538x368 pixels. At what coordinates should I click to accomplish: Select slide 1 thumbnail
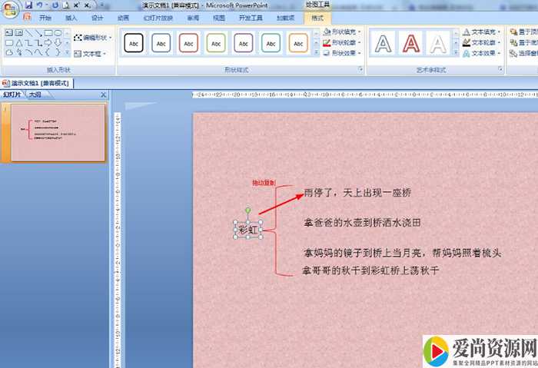click(58, 133)
